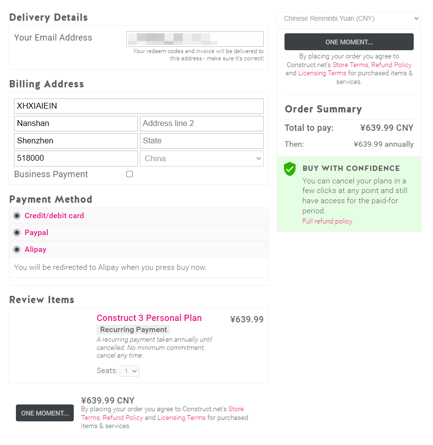Image resolution: width=433 pixels, height=445 pixels.
Task: Focus the State input field
Action: coord(202,141)
